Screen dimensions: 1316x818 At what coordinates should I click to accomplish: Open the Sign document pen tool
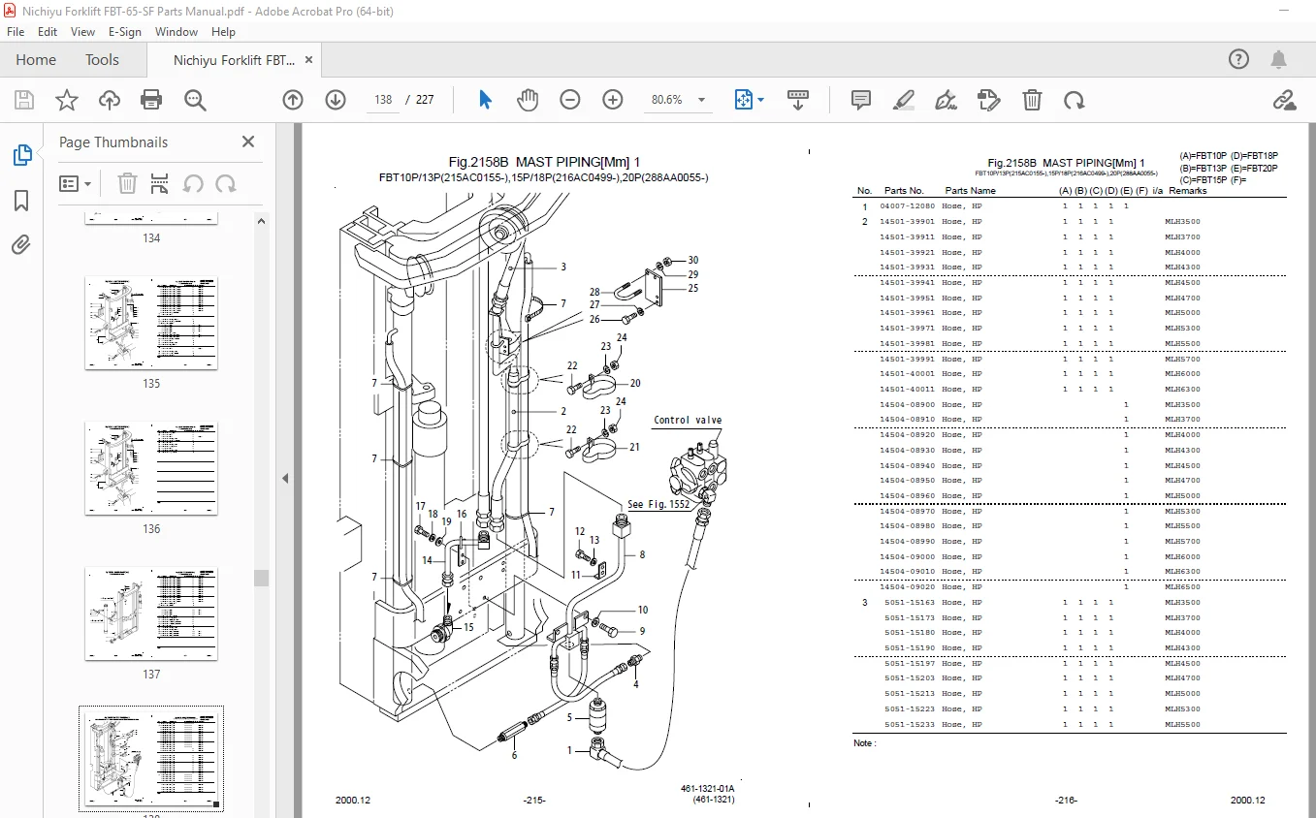tap(947, 100)
